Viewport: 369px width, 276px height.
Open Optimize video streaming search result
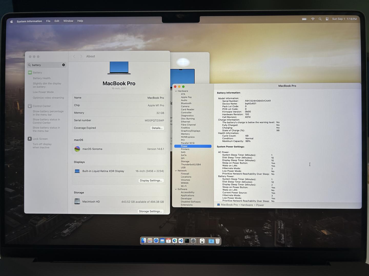(x=48, y=98)
